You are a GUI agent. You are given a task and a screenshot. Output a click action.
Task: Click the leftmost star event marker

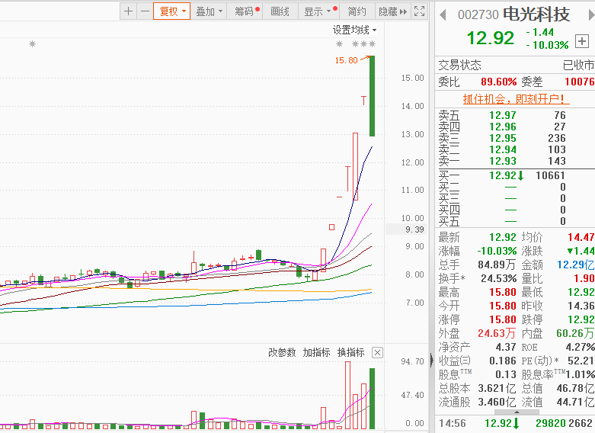[x=32, y=43]
